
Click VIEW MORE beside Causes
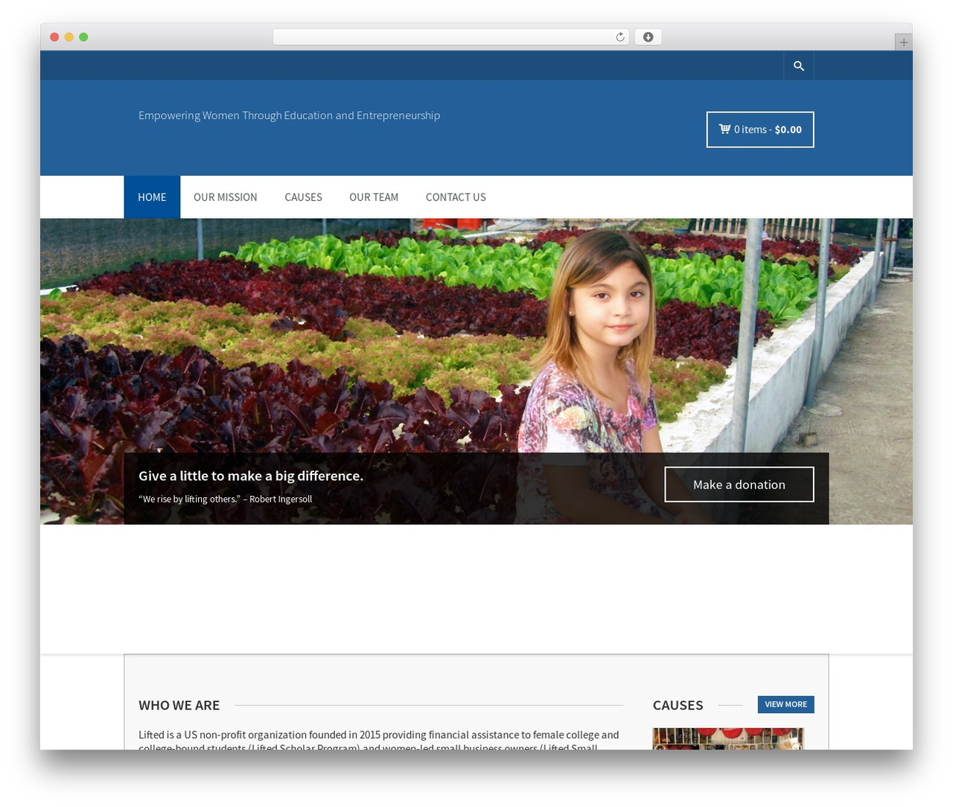[785, 704]
